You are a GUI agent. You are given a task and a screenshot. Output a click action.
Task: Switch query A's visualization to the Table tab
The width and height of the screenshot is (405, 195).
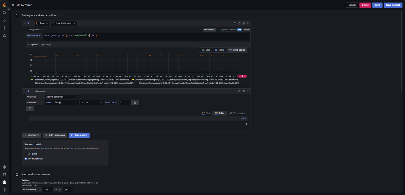(x=220, y=50)
